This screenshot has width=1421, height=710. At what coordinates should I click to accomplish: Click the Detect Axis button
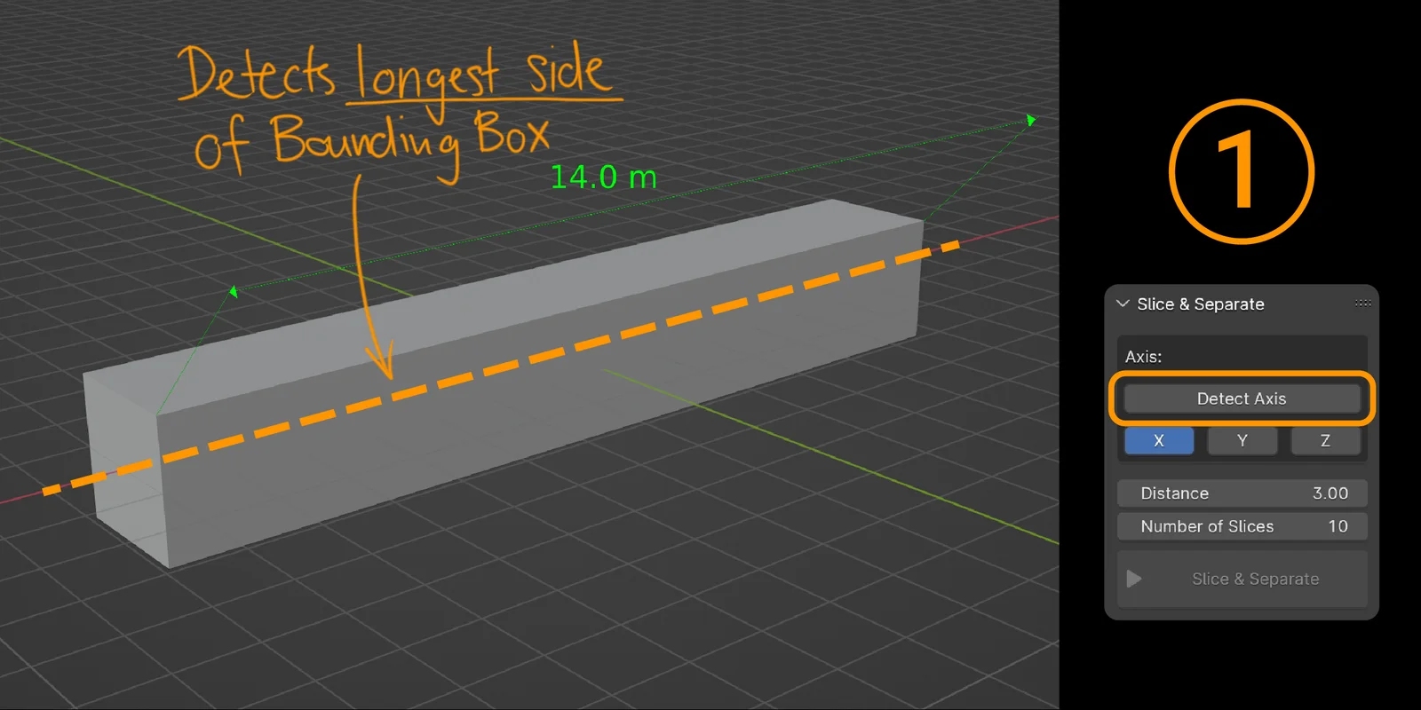[1242, 398]
